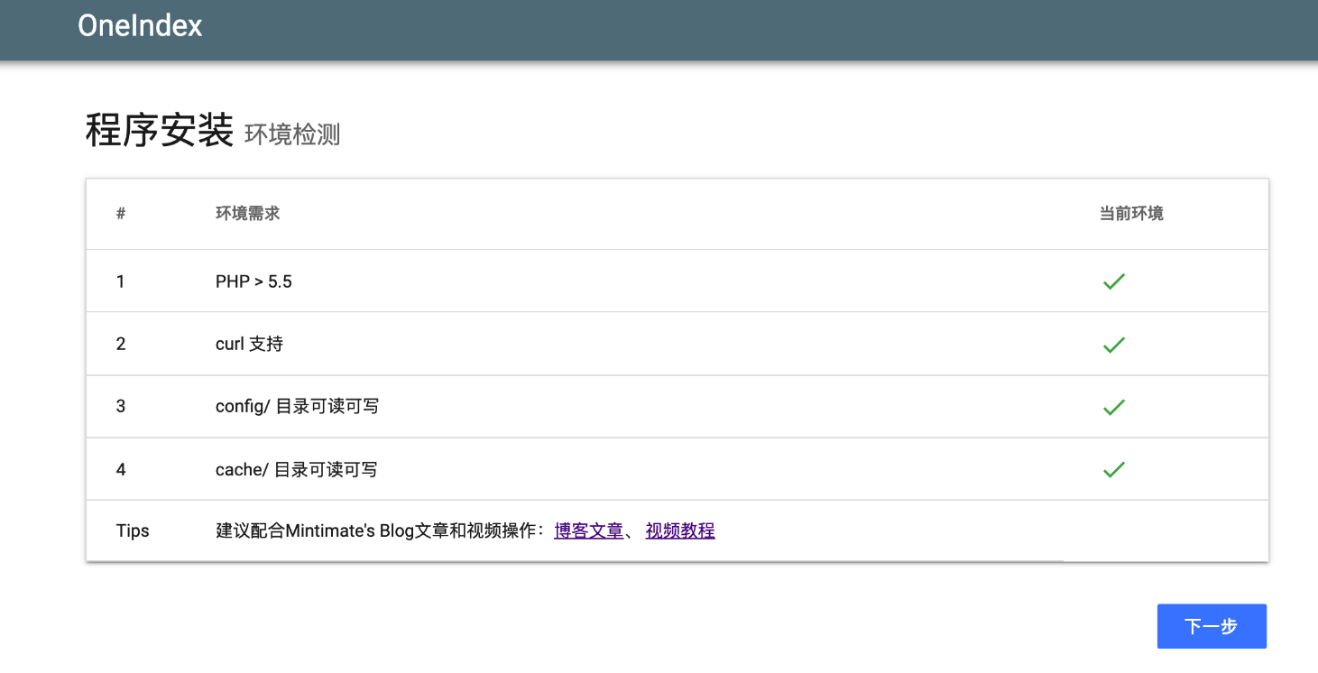Select the cache/ 目录可读可写 text

(296, 469)
